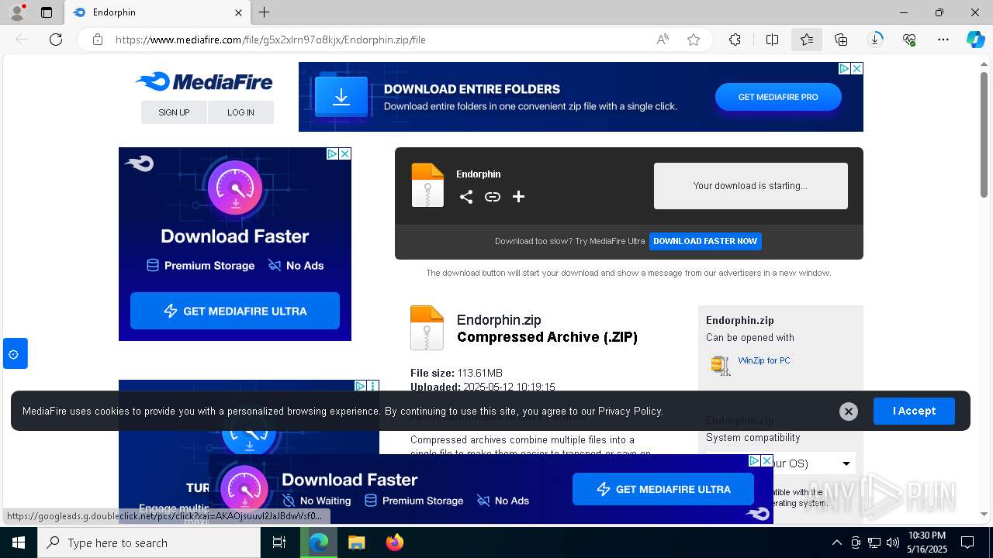Close the Endorphin tab
This screenshot has width=993, height=558.
click(x=238, y=12)
